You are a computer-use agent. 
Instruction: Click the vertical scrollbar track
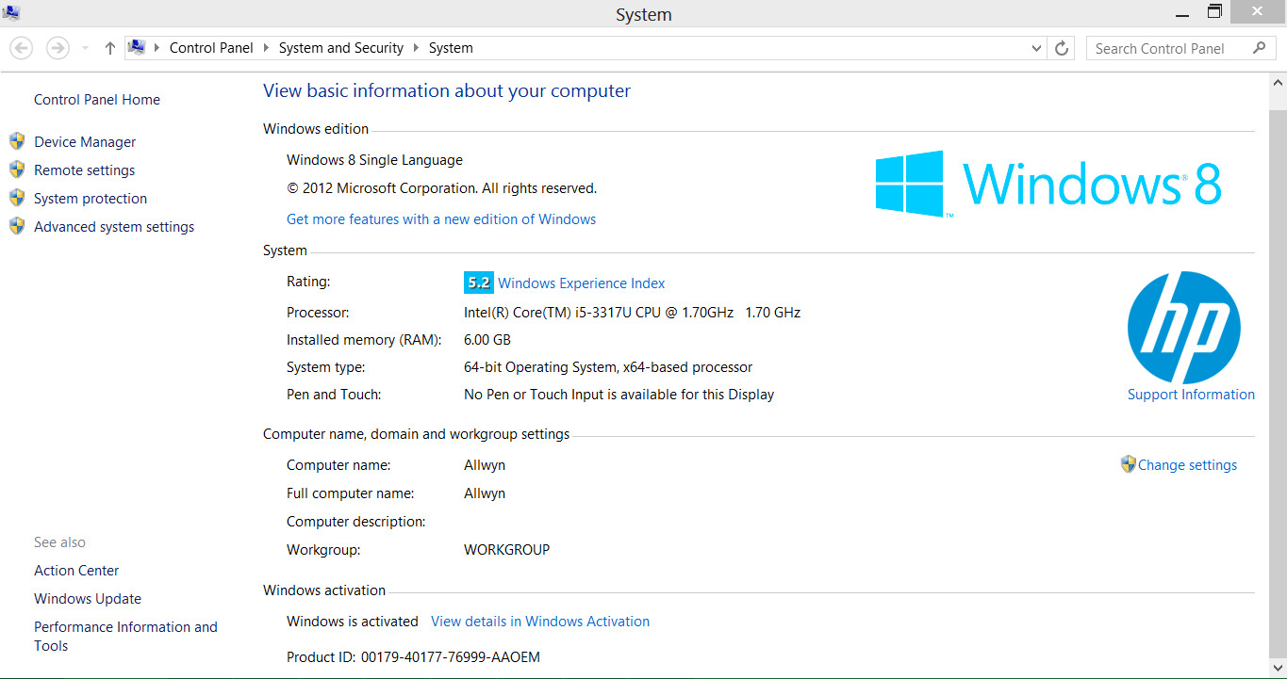point(1278,377)
